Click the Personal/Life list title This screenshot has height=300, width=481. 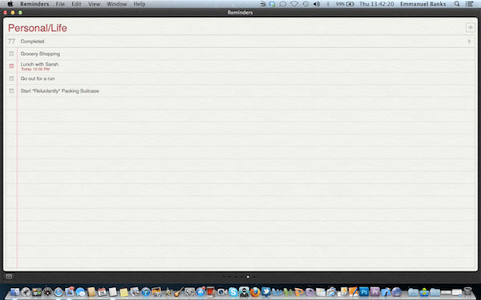[x=38, y=28]
